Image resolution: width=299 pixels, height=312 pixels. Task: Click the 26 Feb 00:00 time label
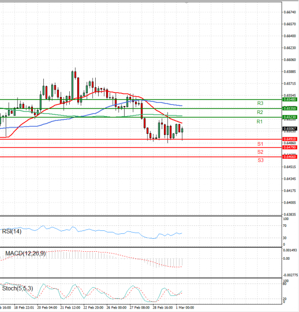click(117, 308)
